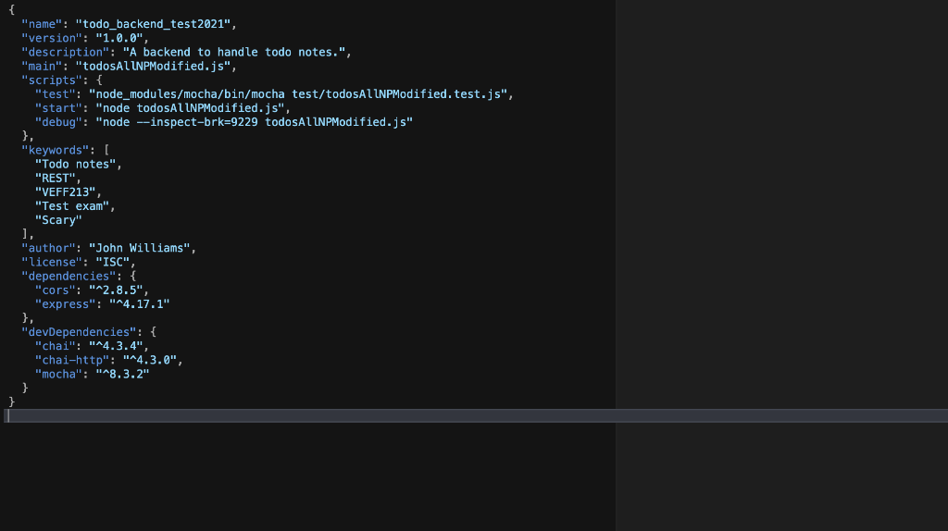Click the "start" script key
Image resolution: width=948 pixels, height=531 pixels.
click(x=58, y=108)
